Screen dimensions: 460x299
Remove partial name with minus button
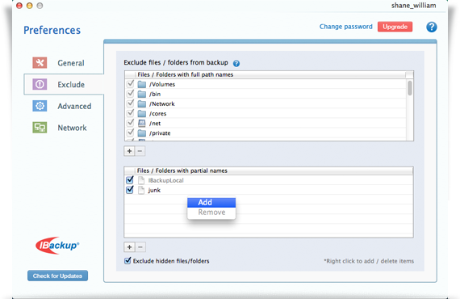(140, 247)
